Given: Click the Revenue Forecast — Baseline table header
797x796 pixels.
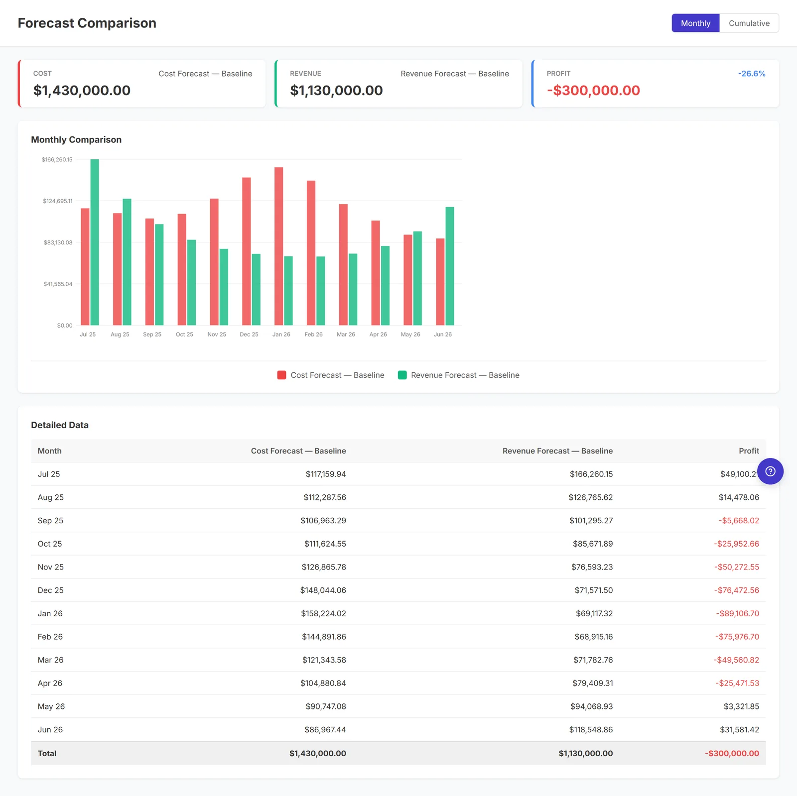Looking at the screenshot, I should [557, 451].
